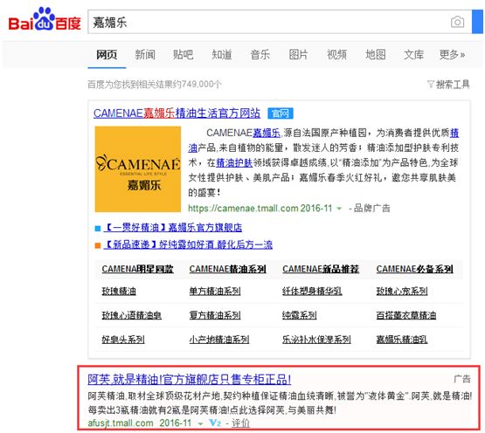
Task: Open the 音乐 tab
Action: click(260, 55)
